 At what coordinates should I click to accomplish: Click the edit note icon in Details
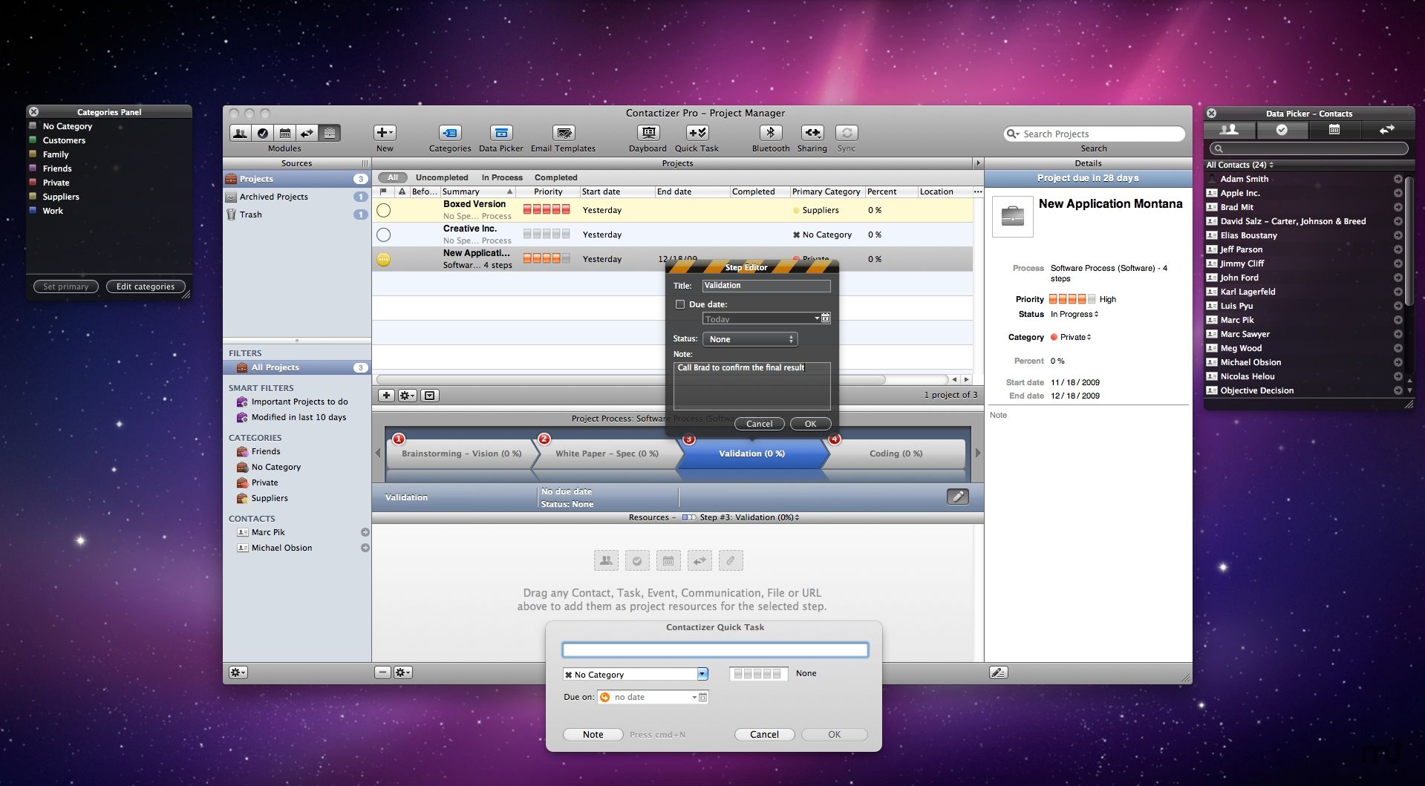pos(999,672)
